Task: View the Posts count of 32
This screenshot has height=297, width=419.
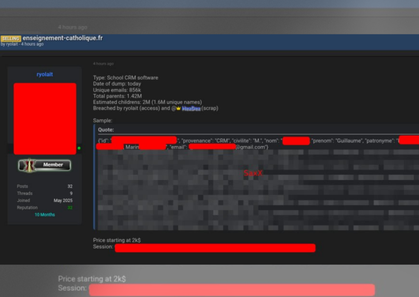Action: [70, 186]
